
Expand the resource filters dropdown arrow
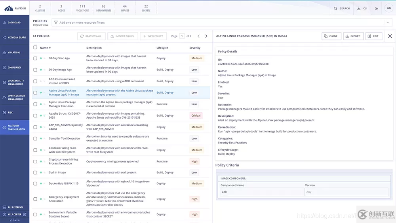(x=388, y=23)
